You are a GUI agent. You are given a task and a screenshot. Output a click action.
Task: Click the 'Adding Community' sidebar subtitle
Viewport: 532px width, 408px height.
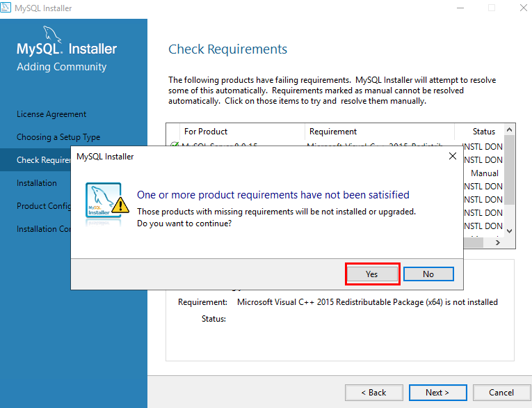click(61, 67)
